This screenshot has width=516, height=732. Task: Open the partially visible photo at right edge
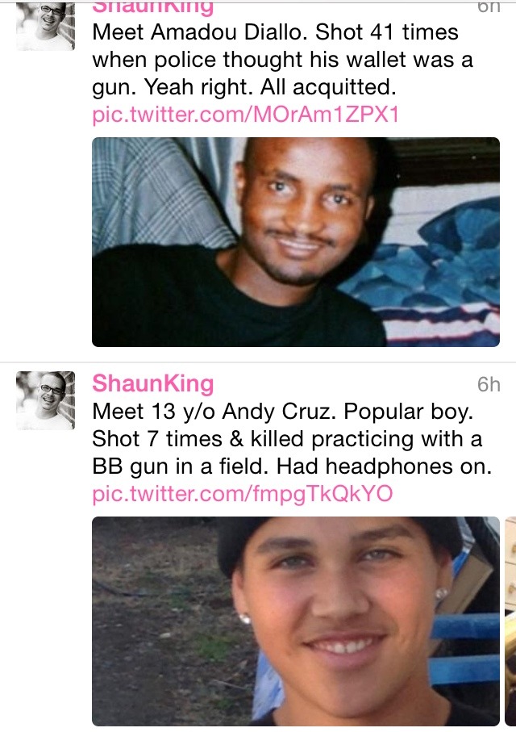click(x=510, y=621)
